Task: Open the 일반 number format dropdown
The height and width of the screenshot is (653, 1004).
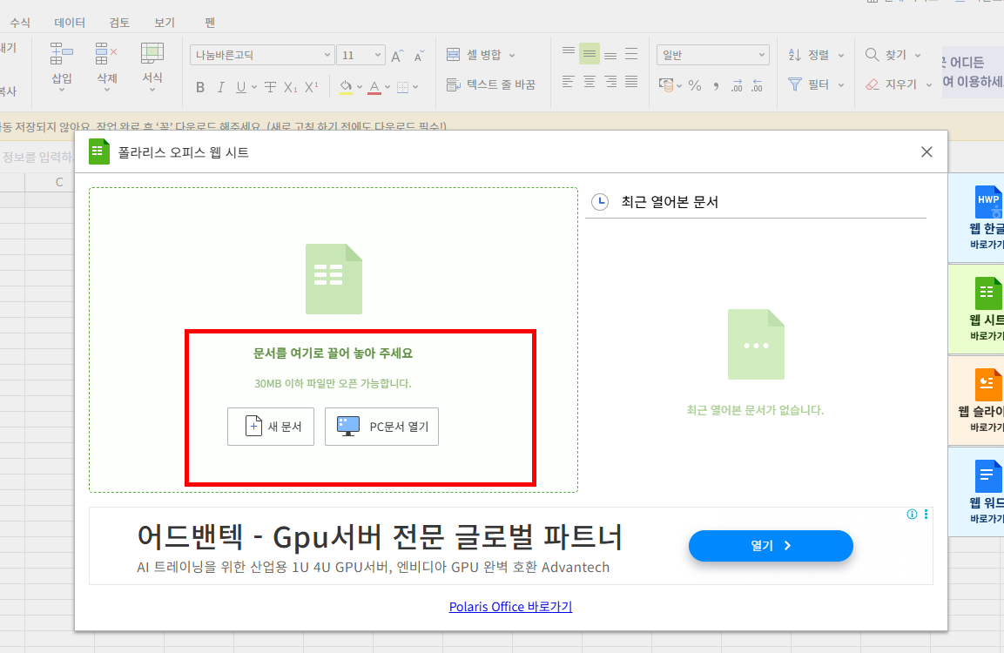Action: [x=711, y=54]
